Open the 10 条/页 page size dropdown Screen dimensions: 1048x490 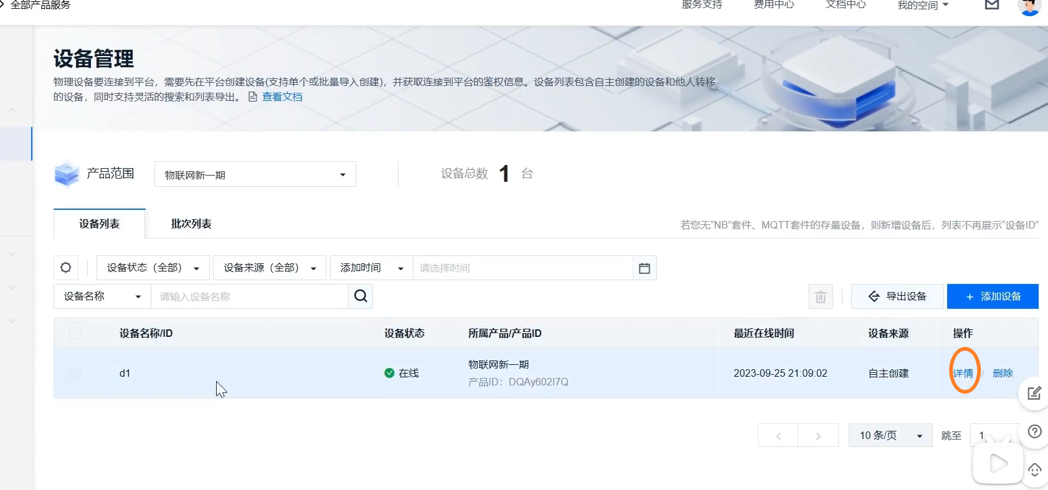click(x=890, y=436)
